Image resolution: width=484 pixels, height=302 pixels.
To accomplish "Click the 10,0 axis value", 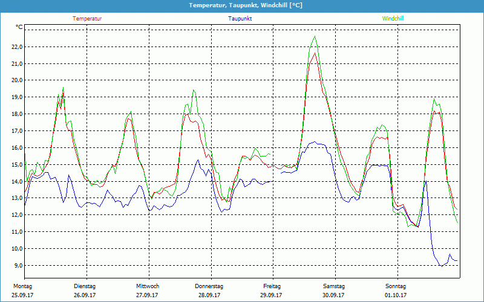I will (x=17, y=249).
